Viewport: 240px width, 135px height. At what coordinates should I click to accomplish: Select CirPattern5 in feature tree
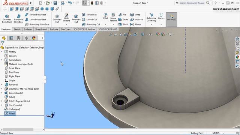[x=12, y=109]
